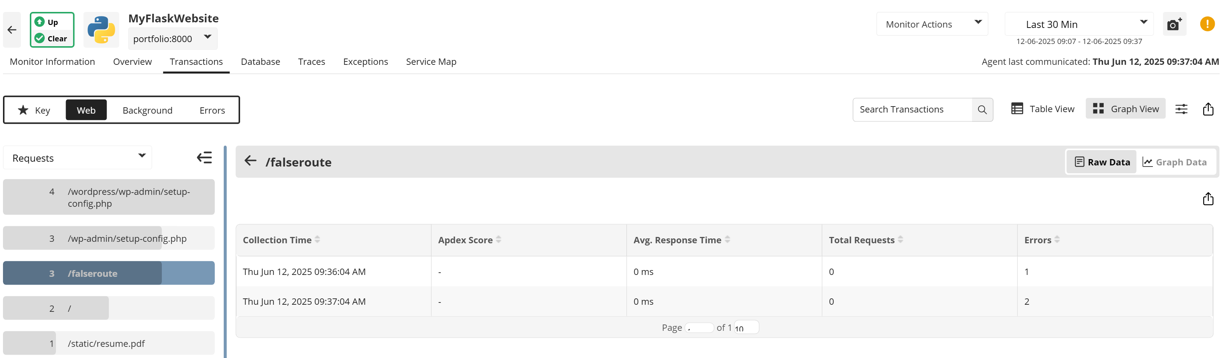Viewport: 1223px width, 358px height.
Task: Select the Key star filter
Action: click(x=34, y=110)
